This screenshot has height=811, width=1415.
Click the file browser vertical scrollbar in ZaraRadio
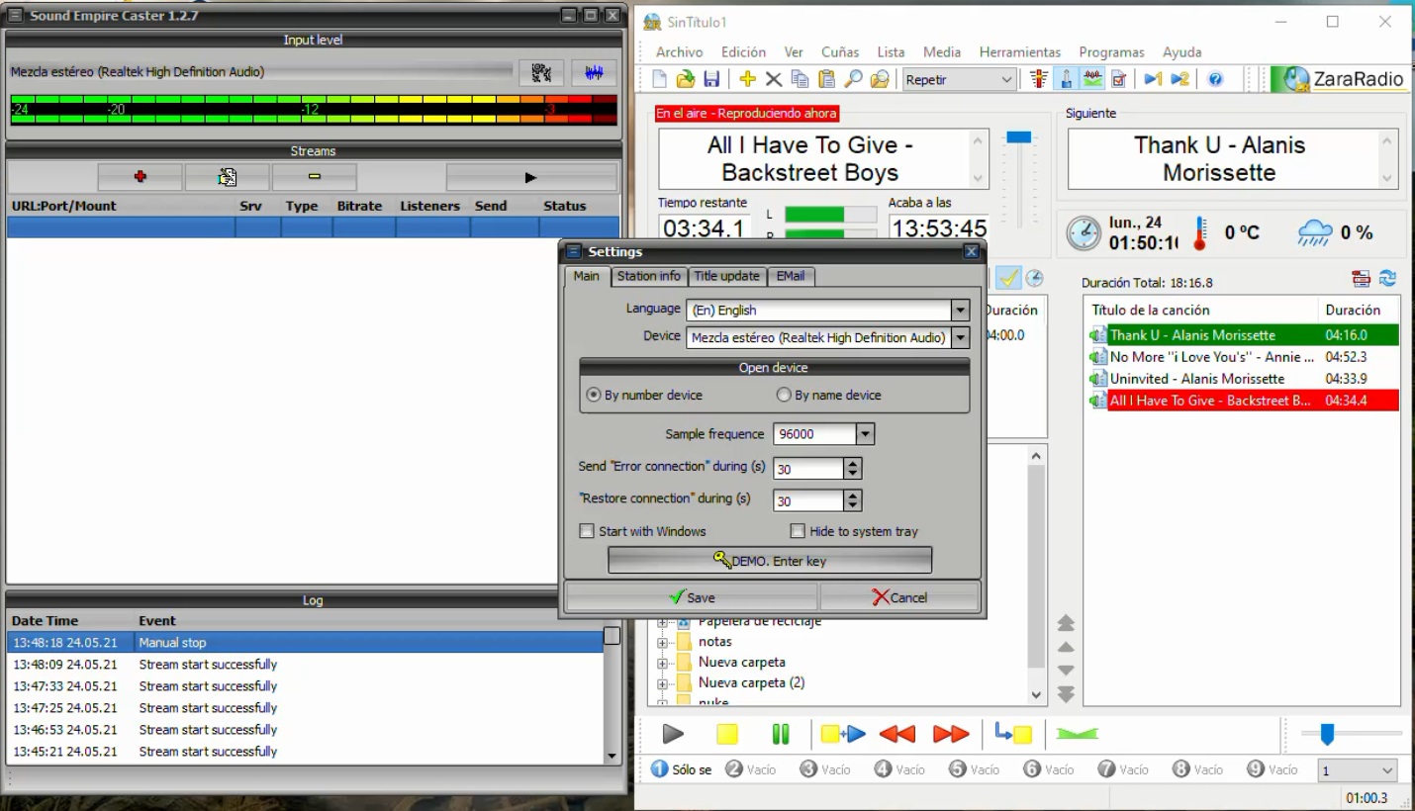(1036, 575)
